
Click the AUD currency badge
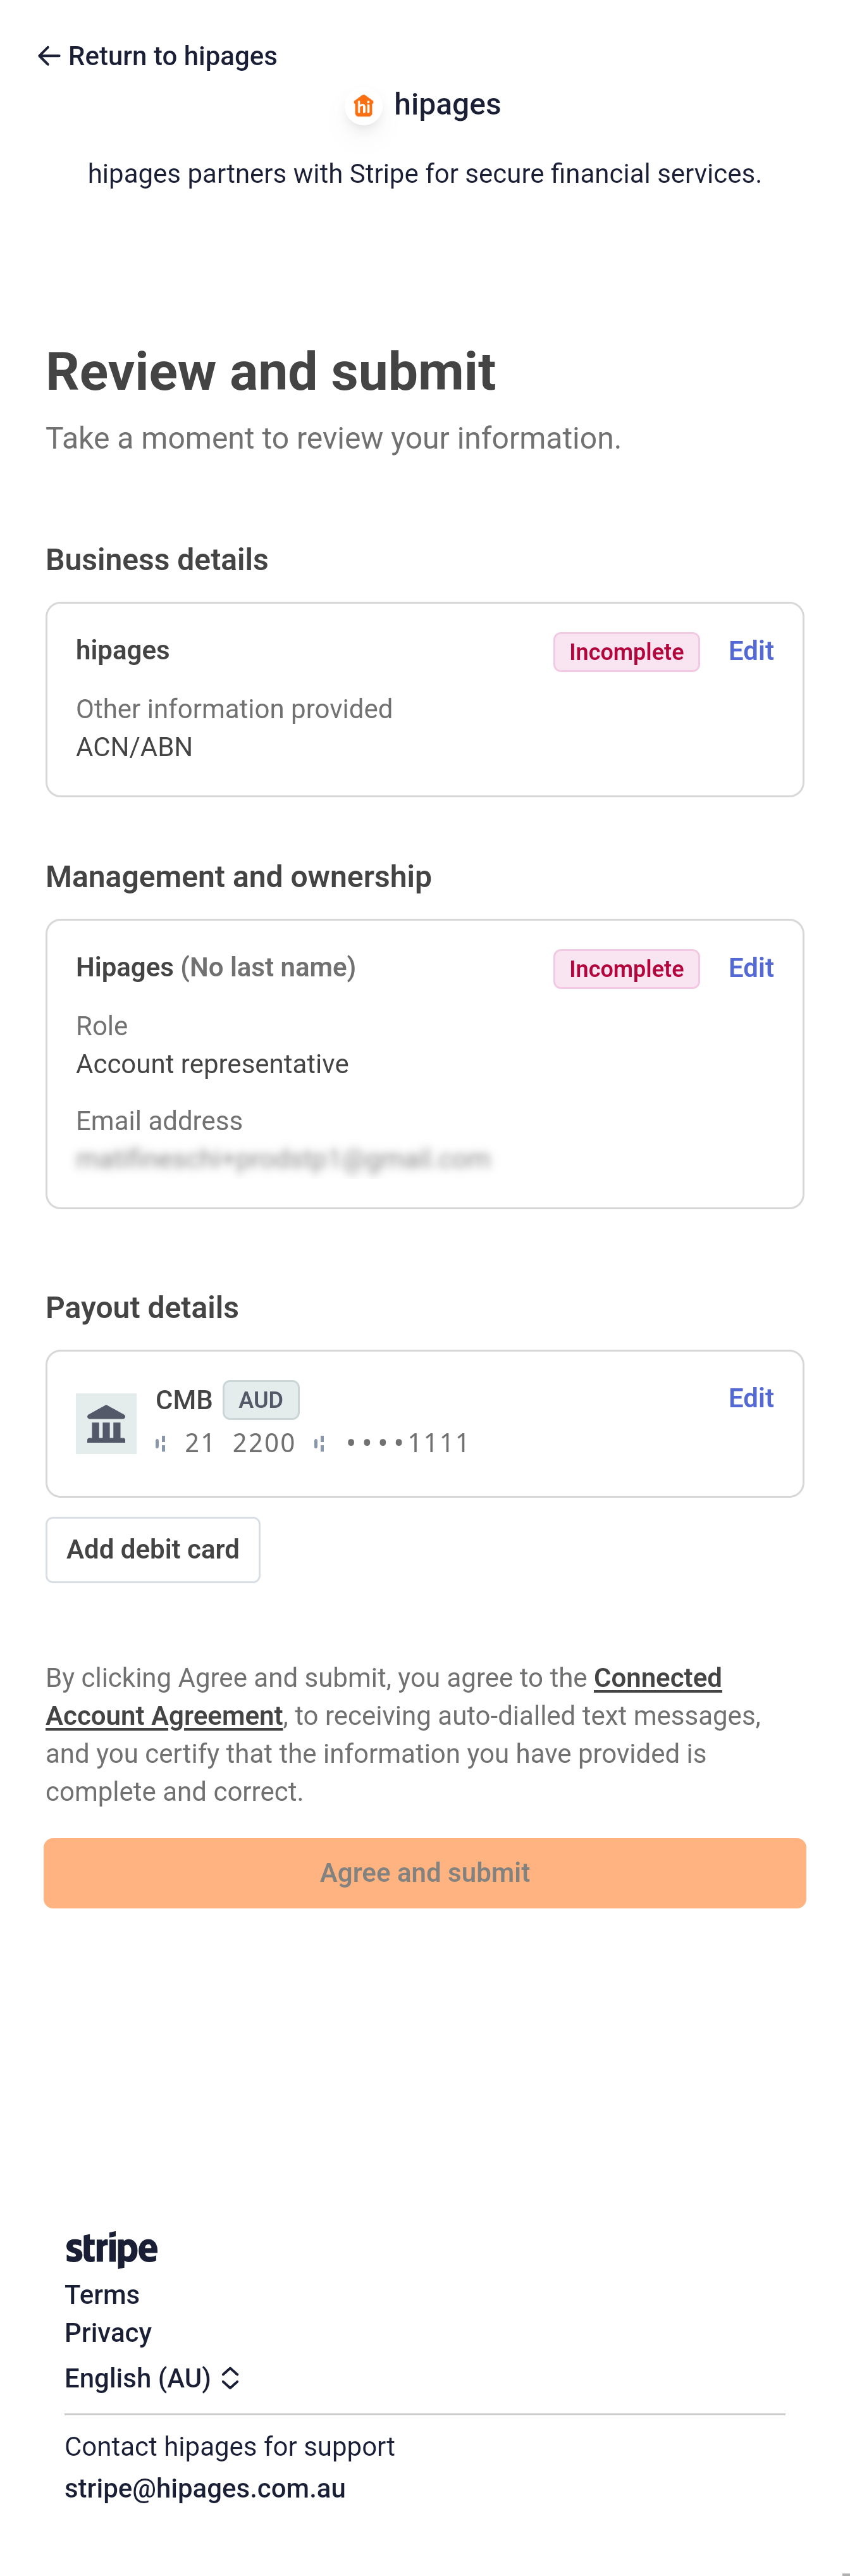click(x=261, y=1400)
